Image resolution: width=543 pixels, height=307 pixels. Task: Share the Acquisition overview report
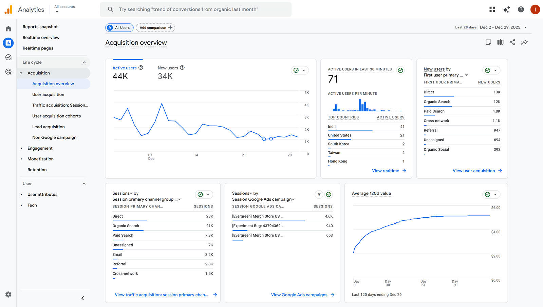click(x=512, y=42)
